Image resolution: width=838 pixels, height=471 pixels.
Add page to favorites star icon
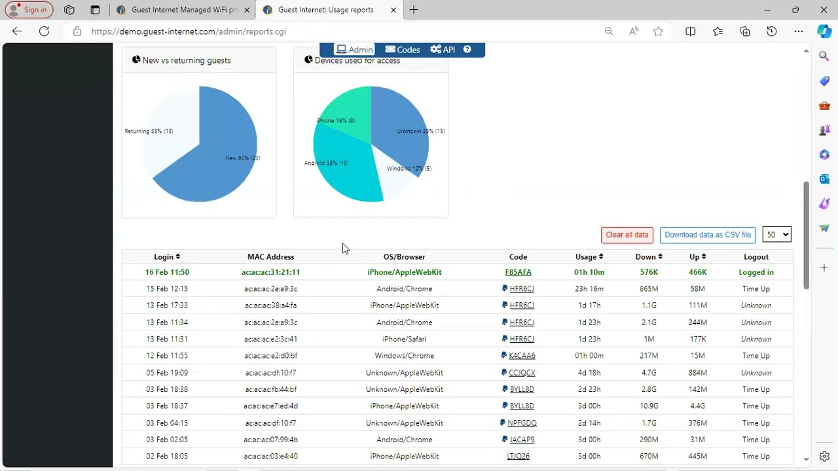pyautogui.click(x=658, y=31)
